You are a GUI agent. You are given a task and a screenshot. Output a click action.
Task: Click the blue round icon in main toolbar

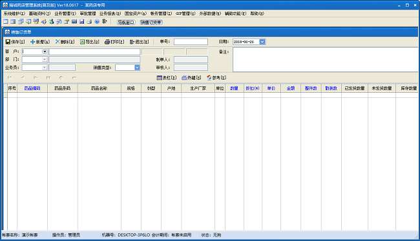[x=97, y=21]
